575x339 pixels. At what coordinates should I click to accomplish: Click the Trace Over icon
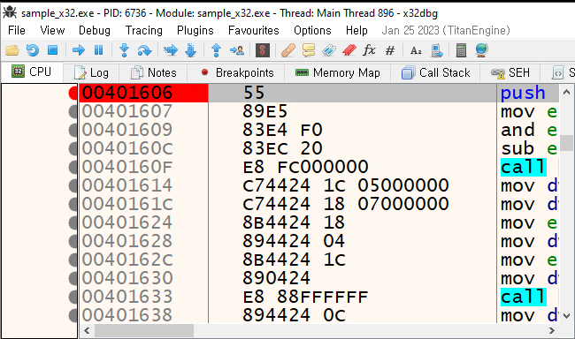coord(191,50)
